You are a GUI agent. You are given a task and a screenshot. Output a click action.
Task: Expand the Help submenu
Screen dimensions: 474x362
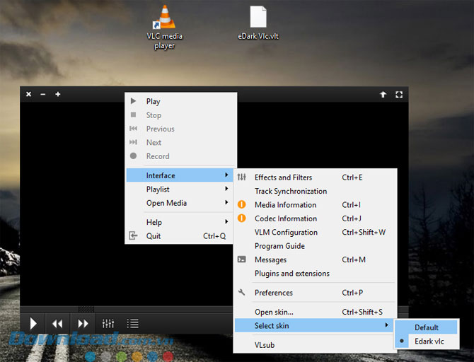(x=180, y=222)
